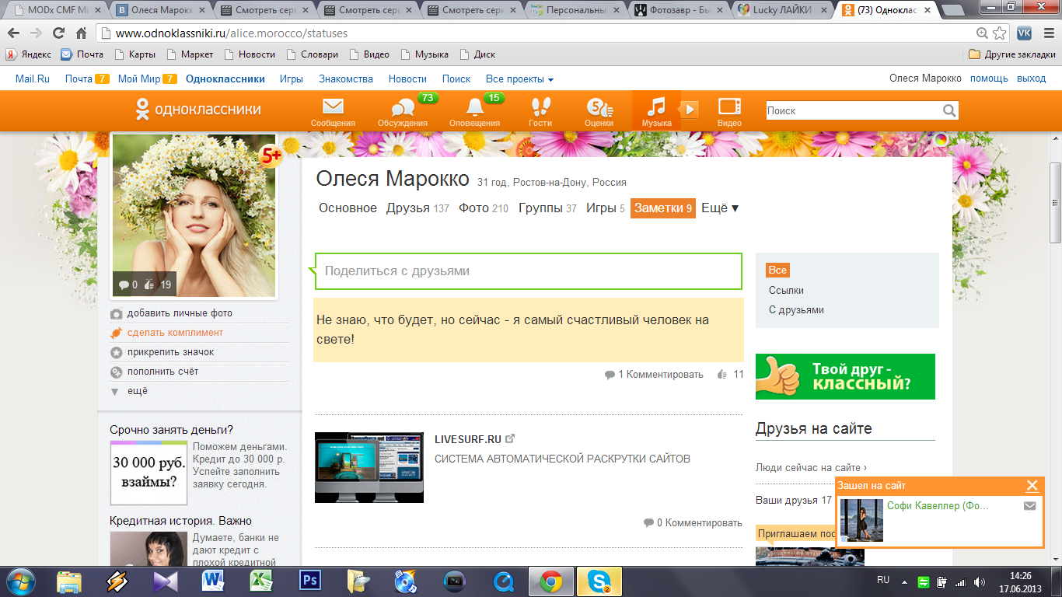The width and height of the screenshot is (1062, 597).
Task: Expand the Ещё profile menu
Action: tap(720, 208)
